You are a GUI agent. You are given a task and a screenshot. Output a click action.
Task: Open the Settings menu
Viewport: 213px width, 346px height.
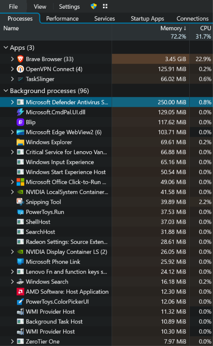point(69,7)
